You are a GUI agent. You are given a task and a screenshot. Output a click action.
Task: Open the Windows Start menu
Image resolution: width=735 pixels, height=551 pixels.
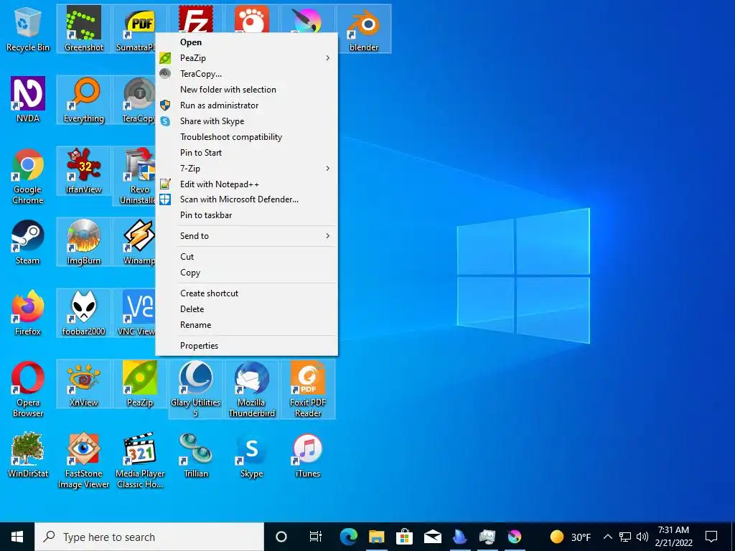click(x=17, y=537)
